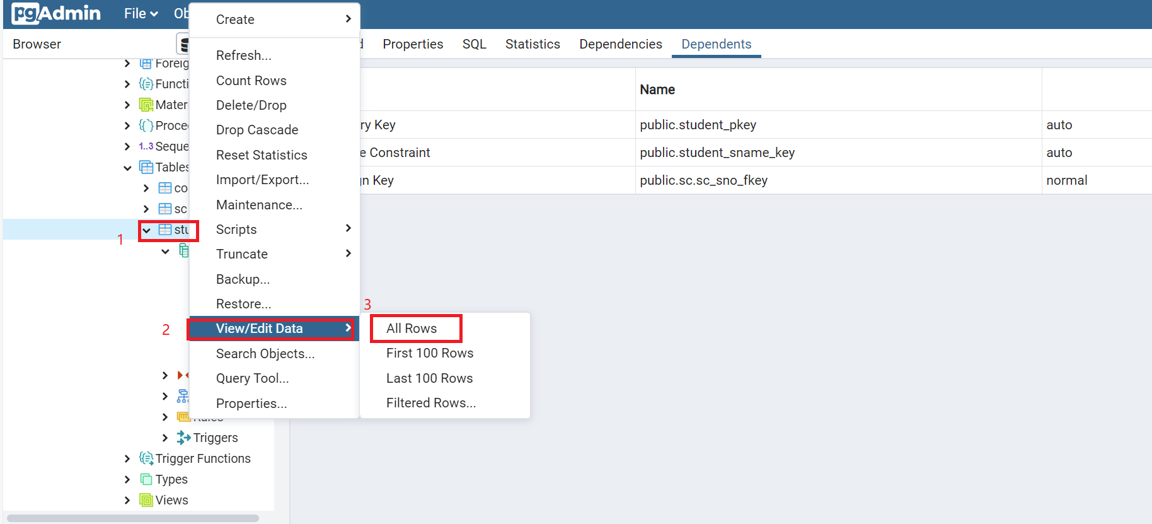
Task: Click the Tables node icon
Action: (x=146, y=167)
